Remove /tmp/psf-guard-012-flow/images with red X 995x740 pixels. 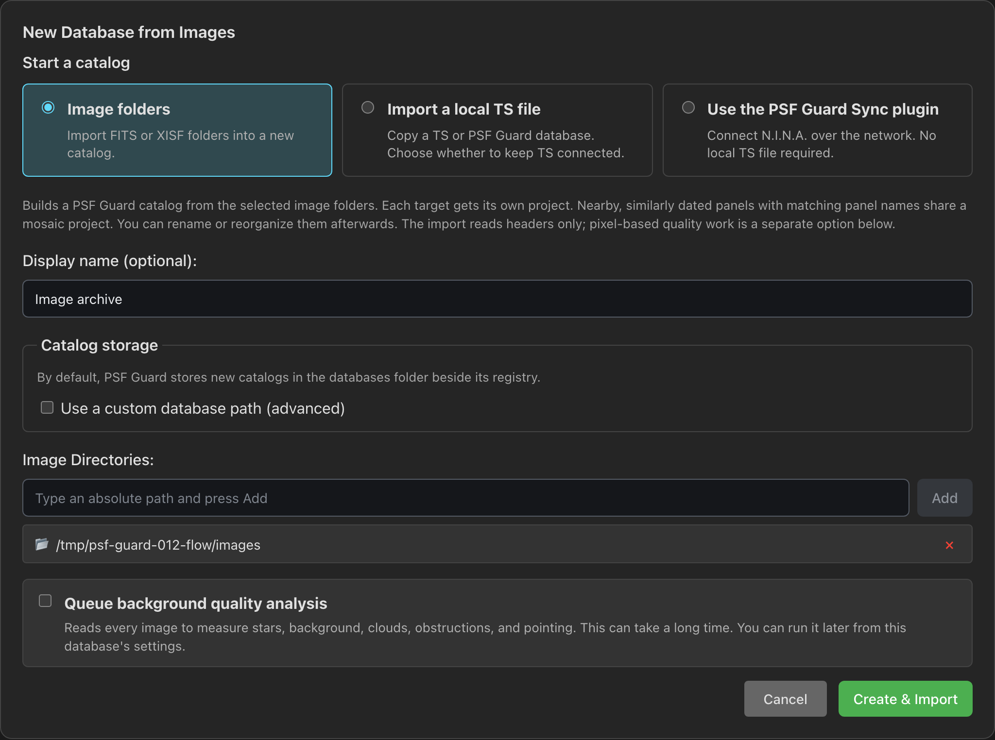949,545
